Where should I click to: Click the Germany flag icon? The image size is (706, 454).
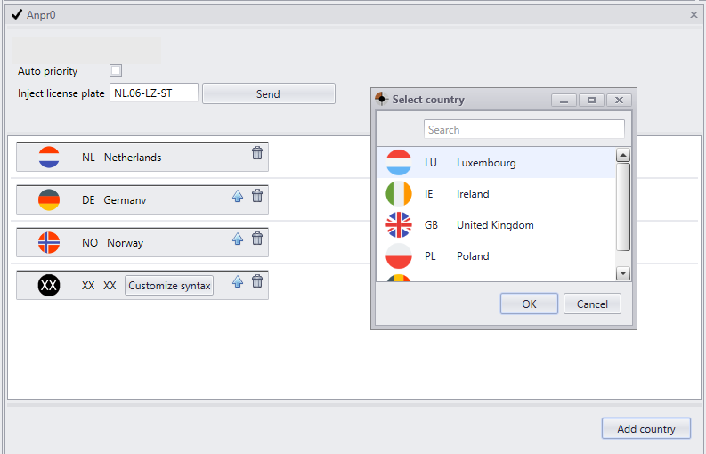coord(49,200)
